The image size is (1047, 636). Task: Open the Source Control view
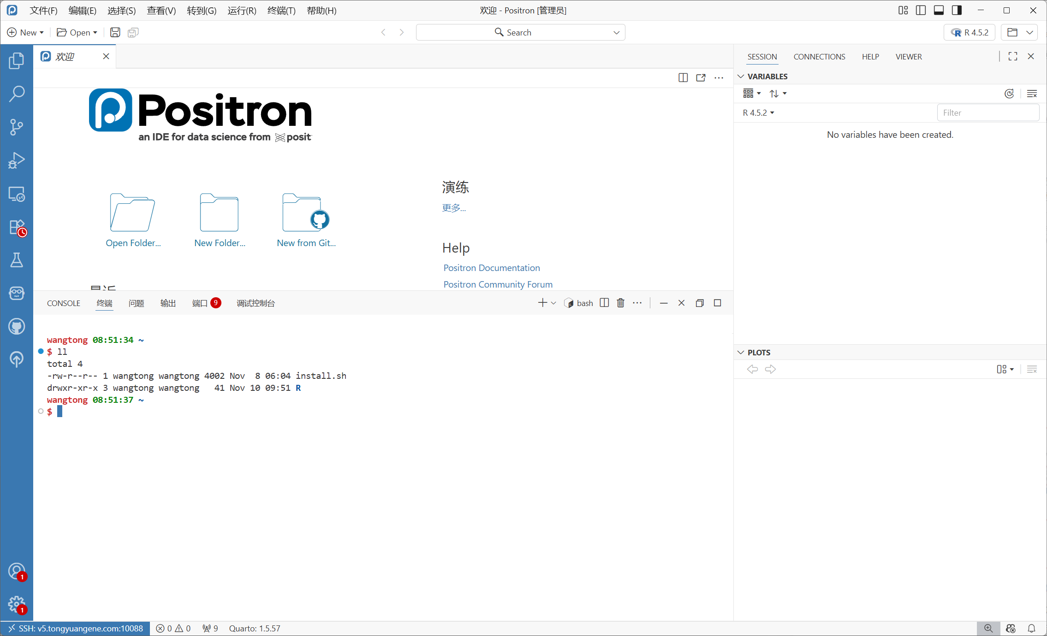click(x=17, y=127)
